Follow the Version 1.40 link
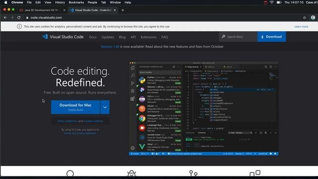Viewport: 318px width, 179px height. pyautogui.click(x=110, y=46)
